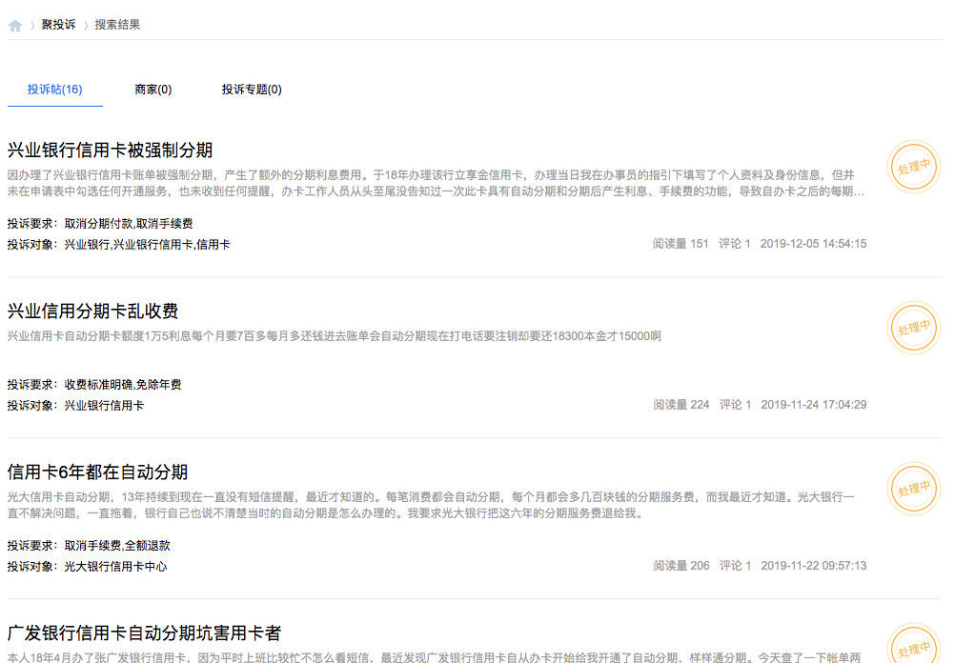Viewport: 975px width, 663px height.
Task: Switch to the 商家(0) tab
Action: point(152,90)
